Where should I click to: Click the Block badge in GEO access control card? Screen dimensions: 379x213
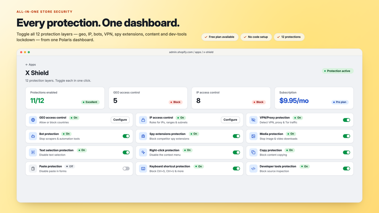[176, 102]
